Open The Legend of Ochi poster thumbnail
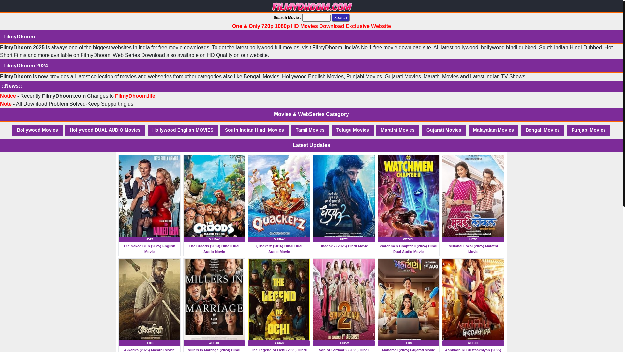Screen dimensions: 626x352 click(x=279, y=300)
